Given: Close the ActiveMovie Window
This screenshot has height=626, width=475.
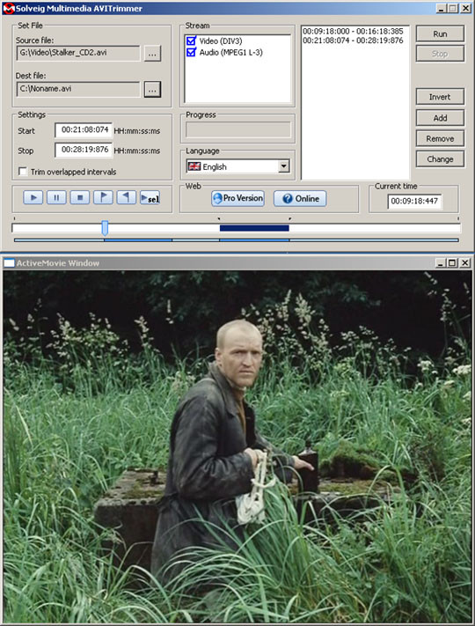Looking at the screenshot, I should coord(465,262).
